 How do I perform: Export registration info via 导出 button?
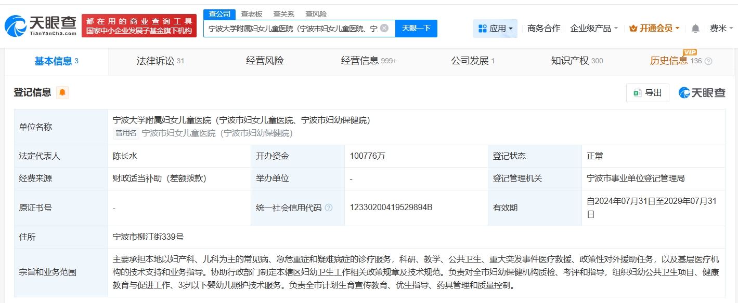click(648, 93)
